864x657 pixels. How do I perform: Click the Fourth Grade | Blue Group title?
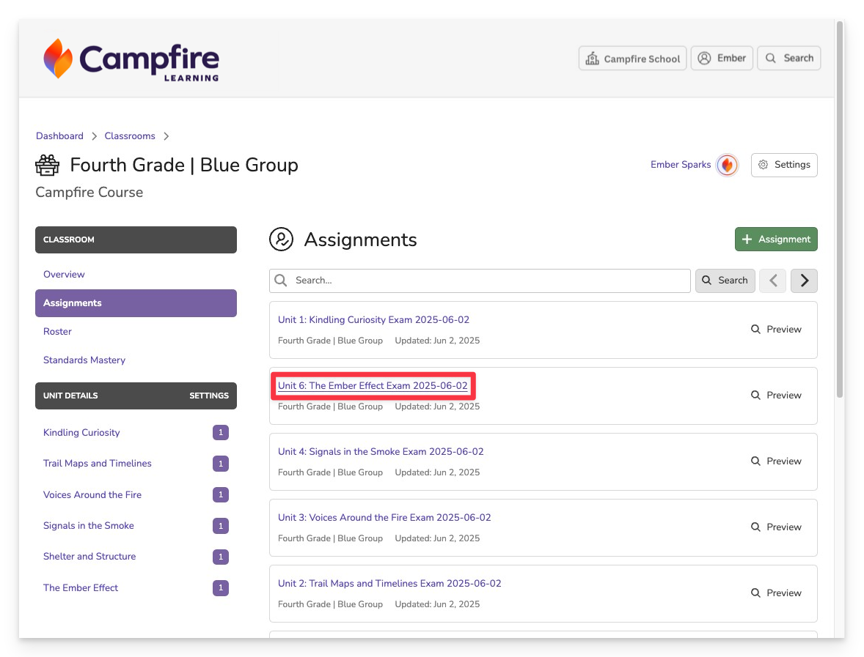[184, 165]
